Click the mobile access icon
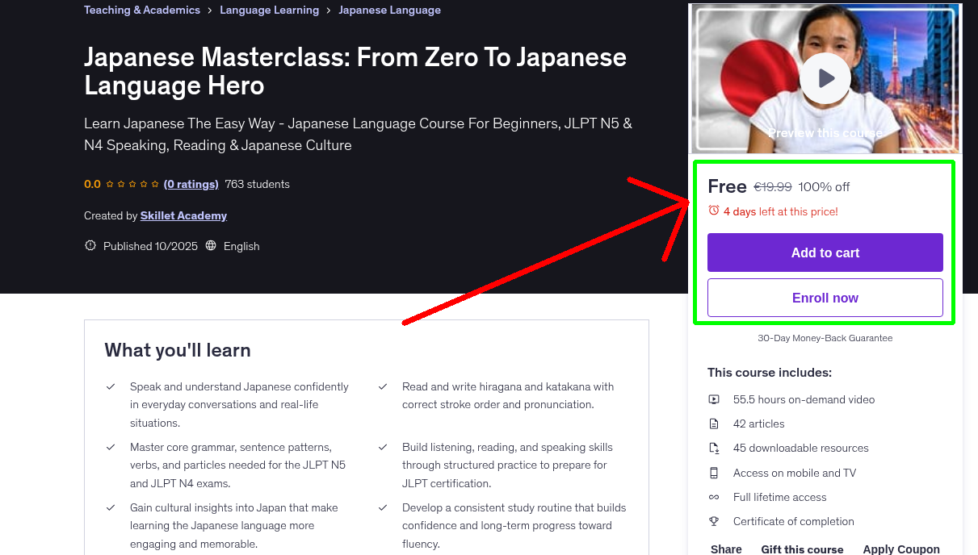This screenshot has height=555, width=978. coord(714,473)
